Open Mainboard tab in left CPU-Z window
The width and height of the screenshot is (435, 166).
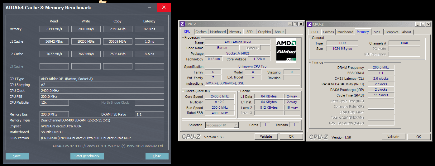coord(218,32)
